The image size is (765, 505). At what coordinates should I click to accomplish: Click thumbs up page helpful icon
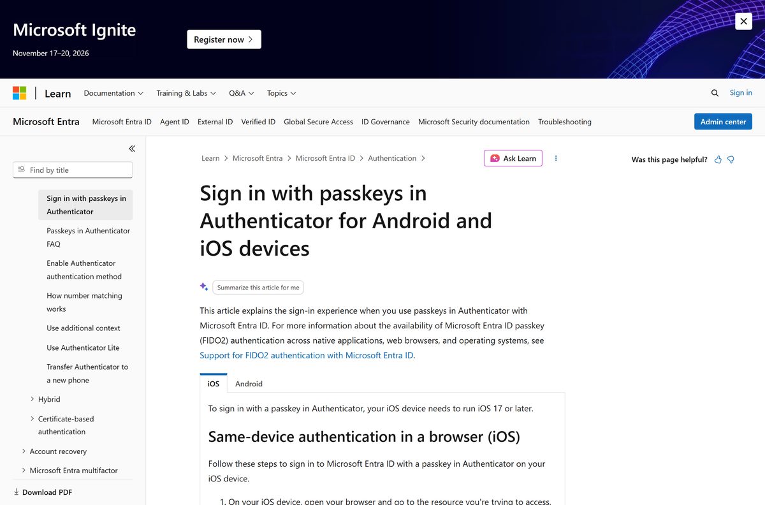[x=718, y=159]
